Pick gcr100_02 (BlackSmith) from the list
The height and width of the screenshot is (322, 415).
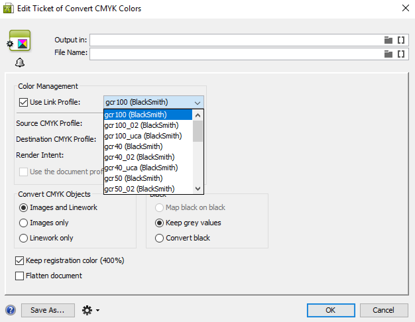coord(148,125)
